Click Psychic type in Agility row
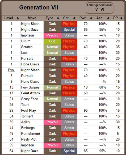Screen dimensions: 126x155 [52, 122]
